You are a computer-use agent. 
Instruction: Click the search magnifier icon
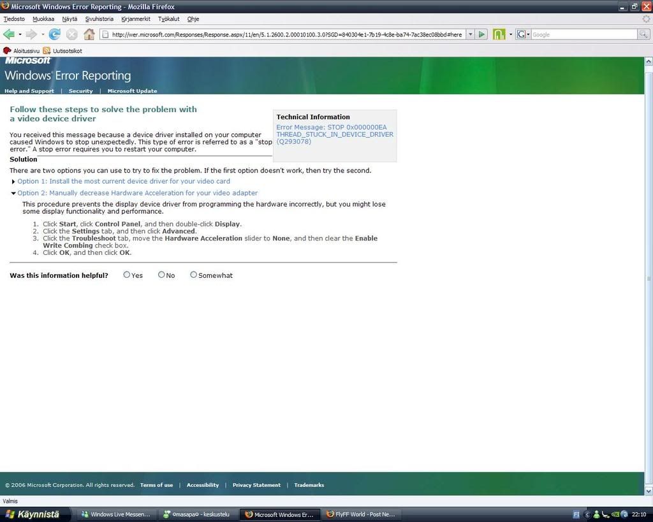tap(643, 34)
